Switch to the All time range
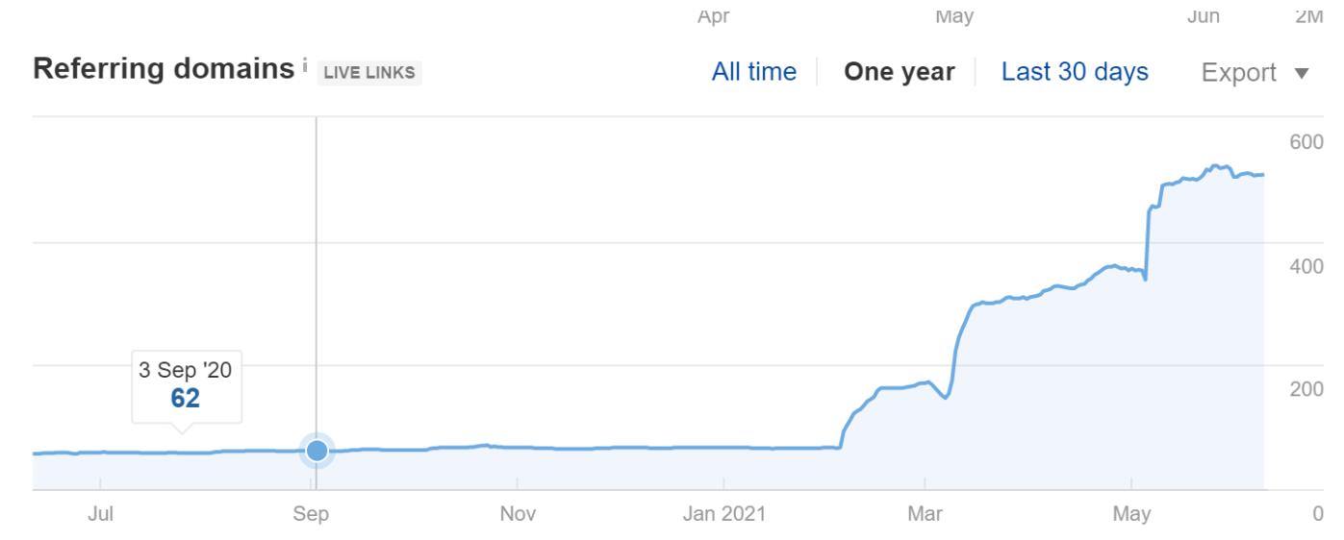 pyautogui.click(x=754, y=72)
